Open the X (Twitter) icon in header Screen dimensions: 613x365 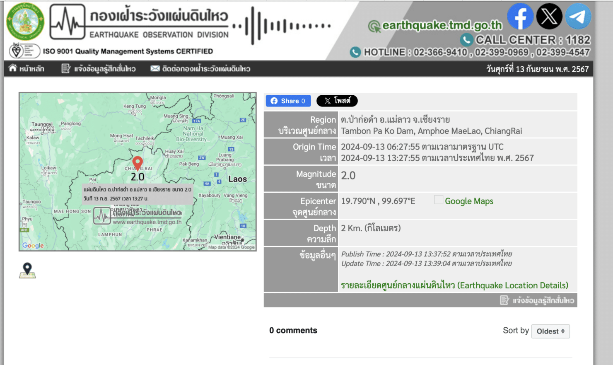pos(549,17)
